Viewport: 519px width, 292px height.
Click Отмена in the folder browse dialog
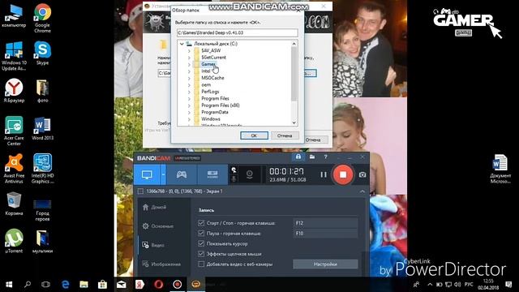285,135
